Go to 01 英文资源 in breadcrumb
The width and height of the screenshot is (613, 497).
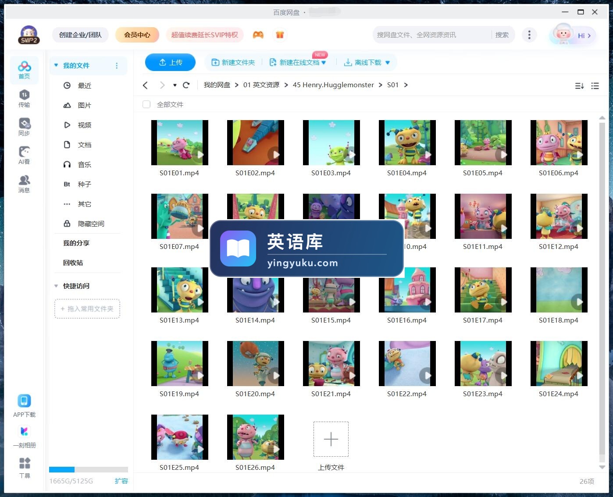(261, 85)
